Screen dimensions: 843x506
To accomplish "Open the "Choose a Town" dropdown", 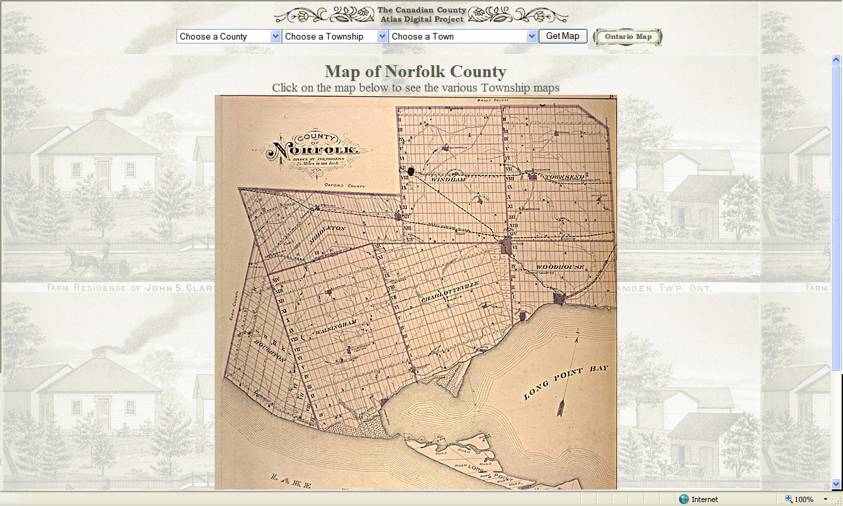I will click(x=462, y=36).
